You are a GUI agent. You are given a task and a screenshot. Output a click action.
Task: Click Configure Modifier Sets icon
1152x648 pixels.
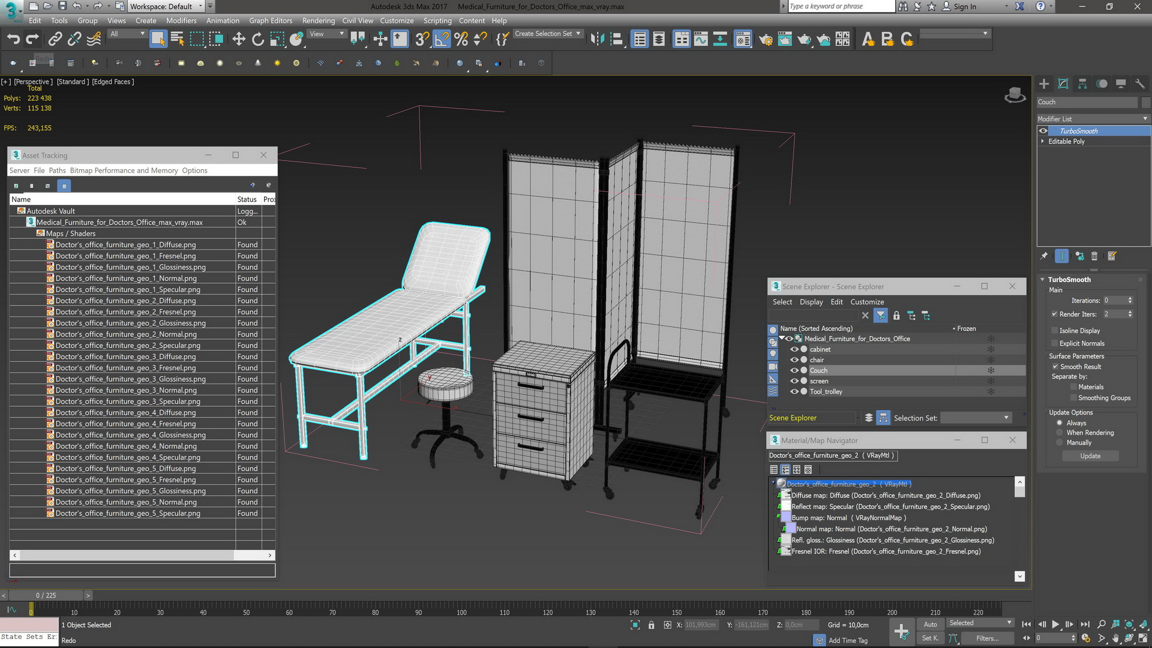[1112, 256]
